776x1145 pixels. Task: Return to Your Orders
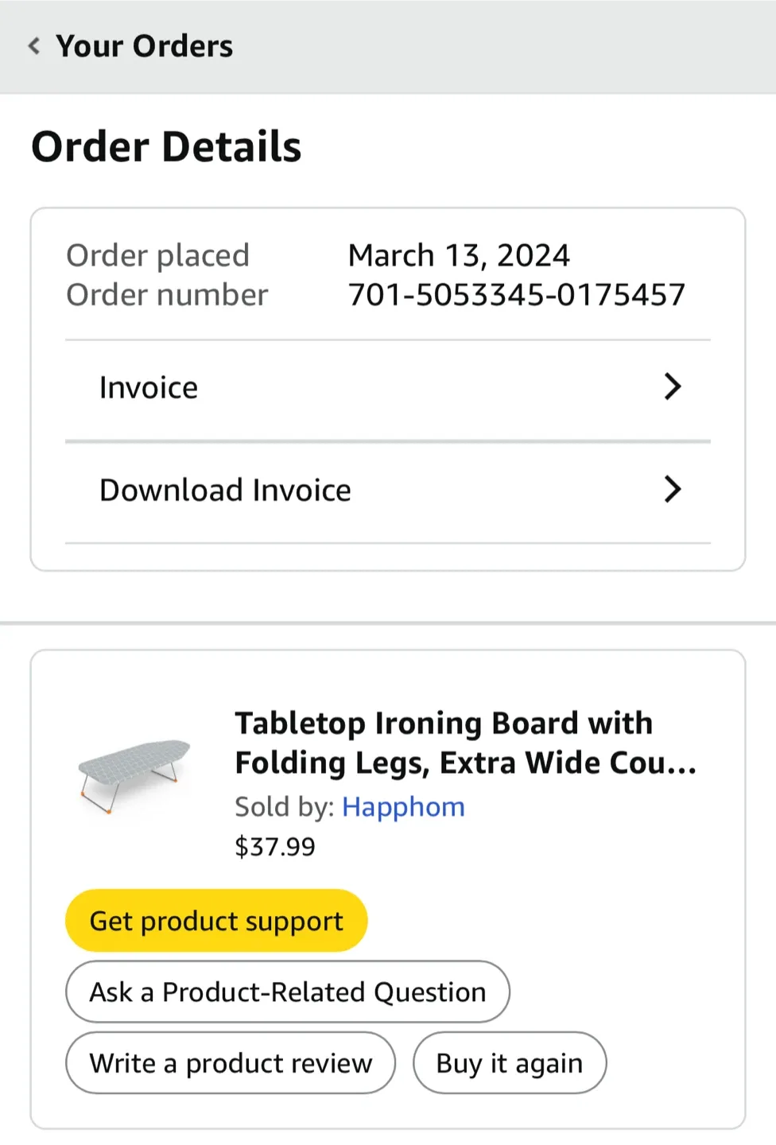click(x=143, y=45)
